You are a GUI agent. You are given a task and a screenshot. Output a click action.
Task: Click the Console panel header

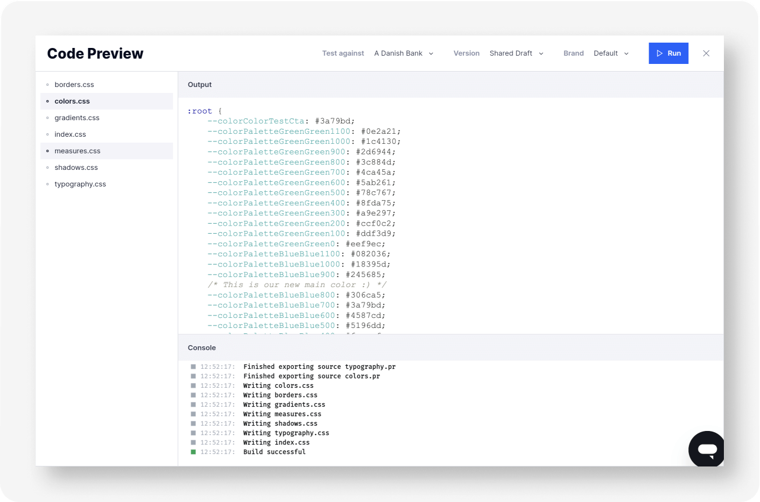pos(450,347)
